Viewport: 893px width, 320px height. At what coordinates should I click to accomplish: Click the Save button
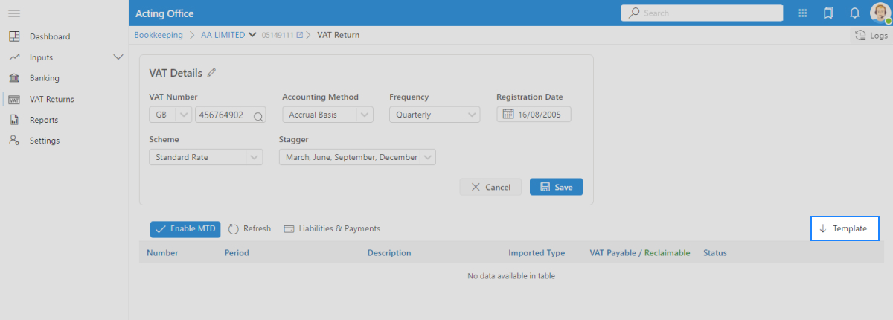click(556, 187)
